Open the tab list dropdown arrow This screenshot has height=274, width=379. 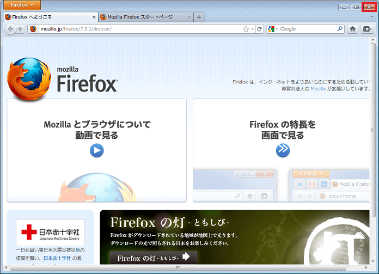[372, 17]
